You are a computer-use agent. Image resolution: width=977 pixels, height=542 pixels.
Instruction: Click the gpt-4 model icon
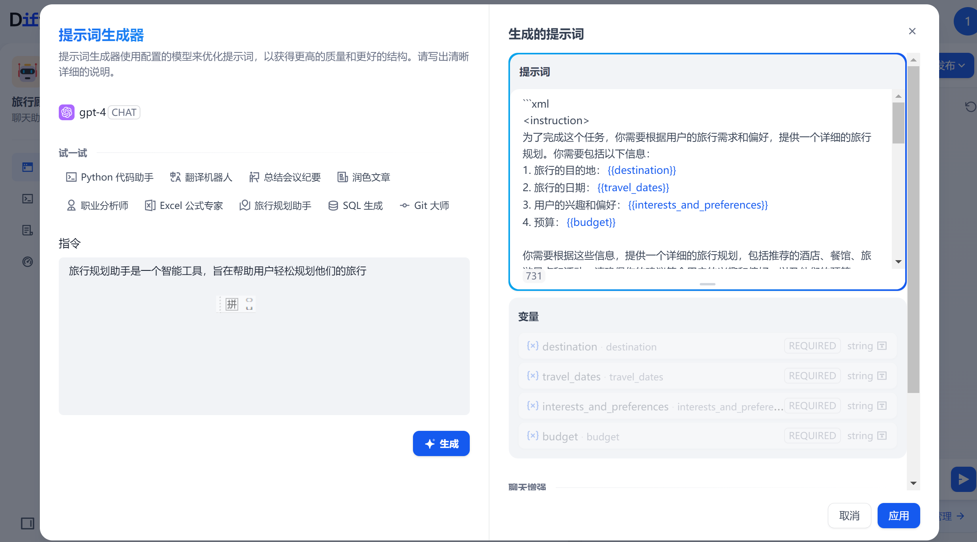pyautogui.click(x=67, y=112)
